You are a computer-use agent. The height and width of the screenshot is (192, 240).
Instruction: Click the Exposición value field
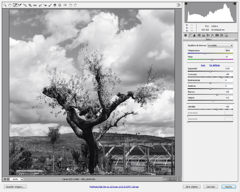pos(229,69)
